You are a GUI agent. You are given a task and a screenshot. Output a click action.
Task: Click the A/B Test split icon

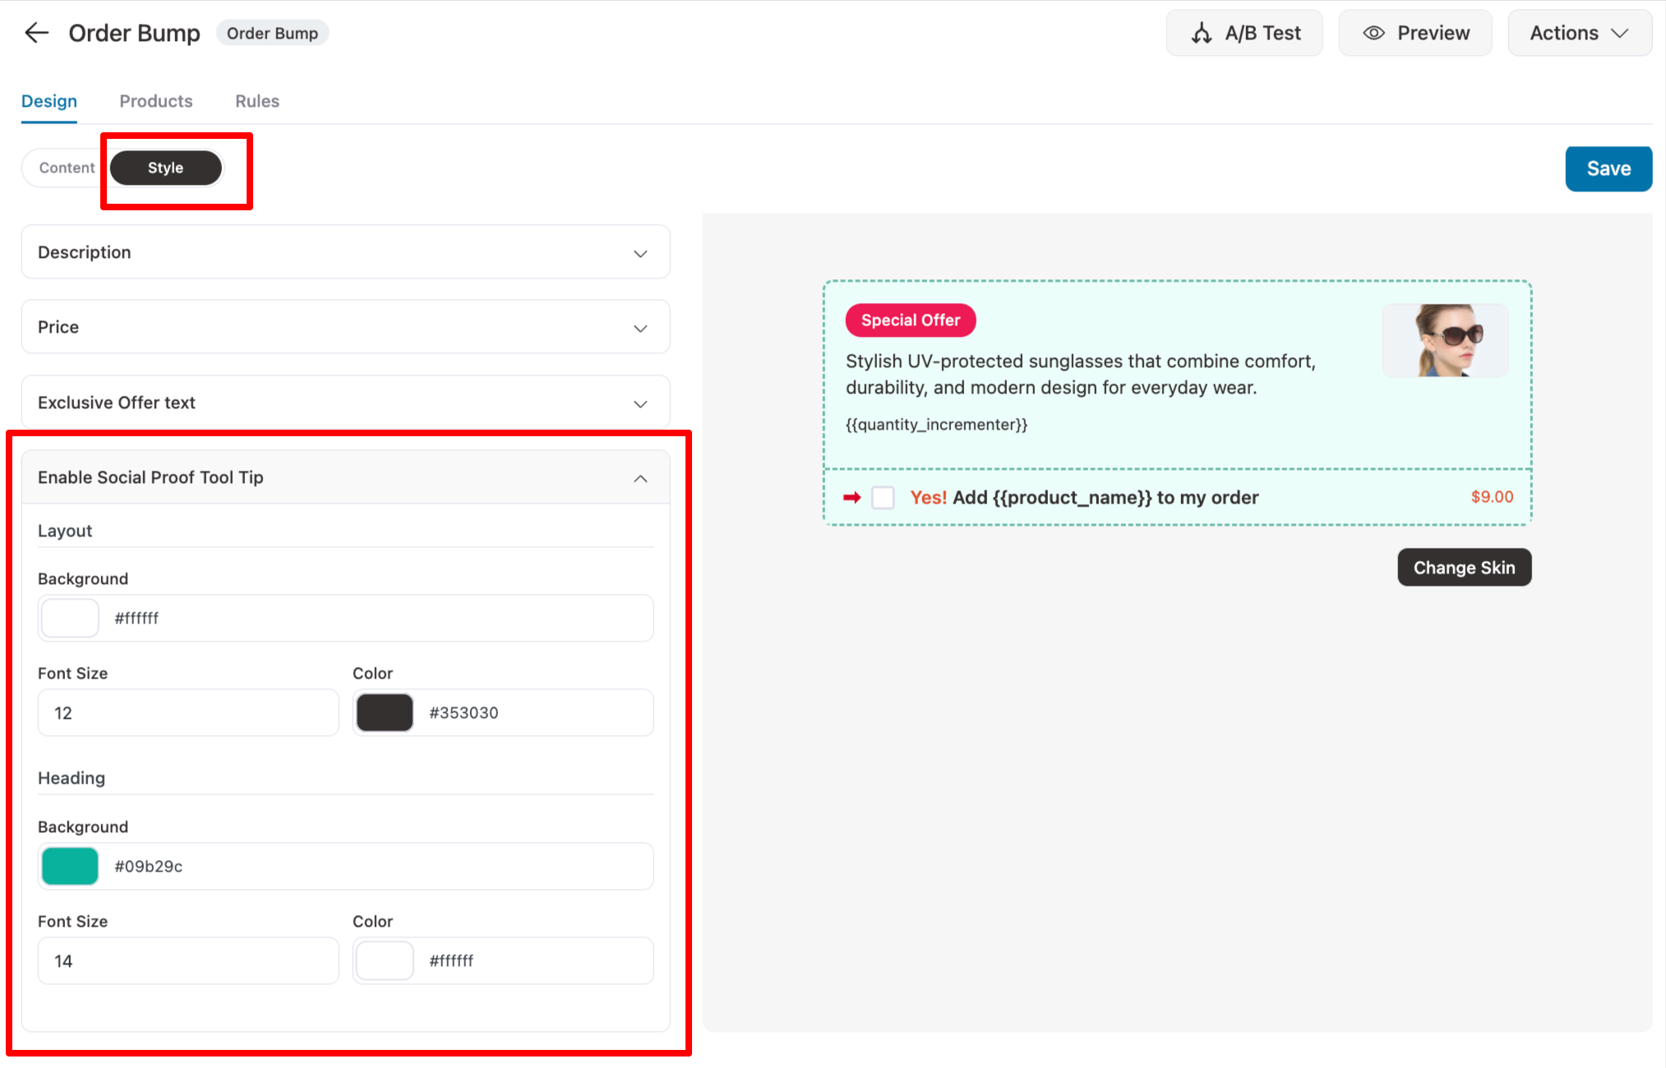coord(1201,33)
